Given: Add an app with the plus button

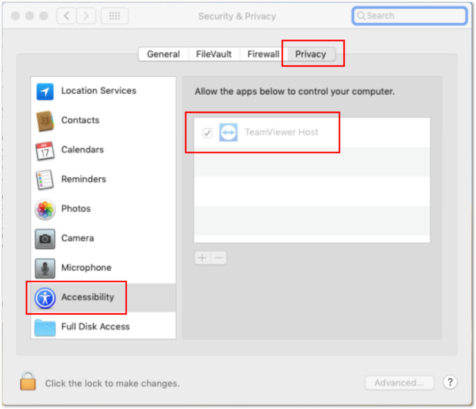Looking at the screenshot, I should click(x=202, y=258).
